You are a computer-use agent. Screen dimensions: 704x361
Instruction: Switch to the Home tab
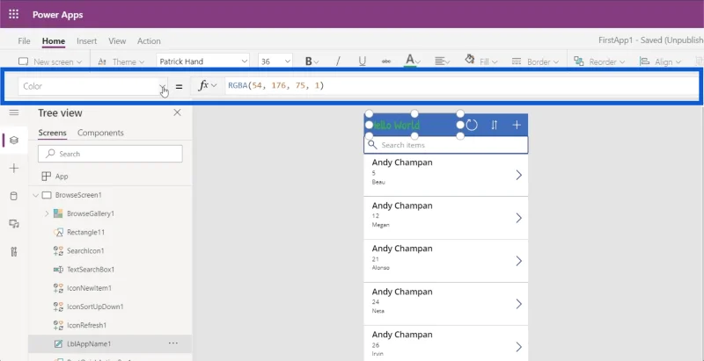point(54,40)
